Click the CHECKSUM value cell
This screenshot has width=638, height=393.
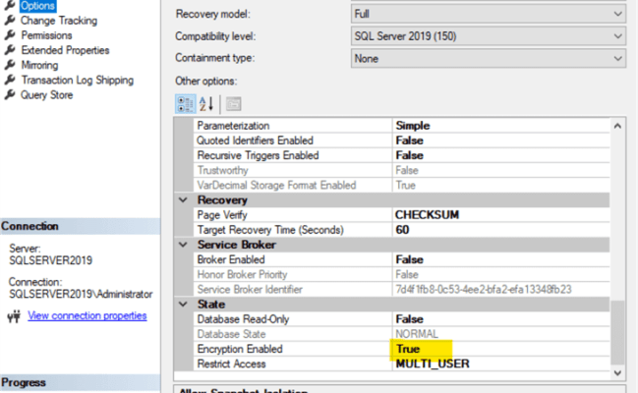[x=428, y=215]
